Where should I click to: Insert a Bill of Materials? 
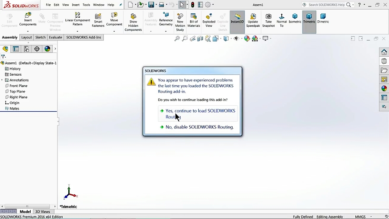click(194, 20)
